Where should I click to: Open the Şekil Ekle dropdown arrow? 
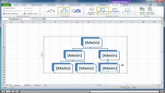tap(15, 8)
